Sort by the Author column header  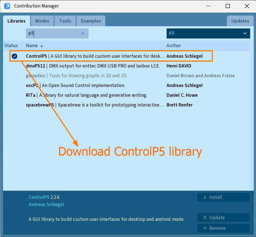tap(174, 45)
